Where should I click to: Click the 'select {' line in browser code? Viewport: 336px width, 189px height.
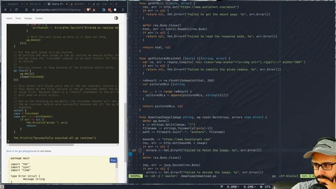click(x=20, y=110)
